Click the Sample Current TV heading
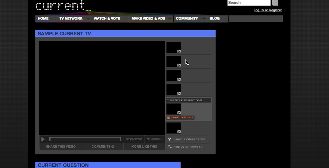 point(64,34)
